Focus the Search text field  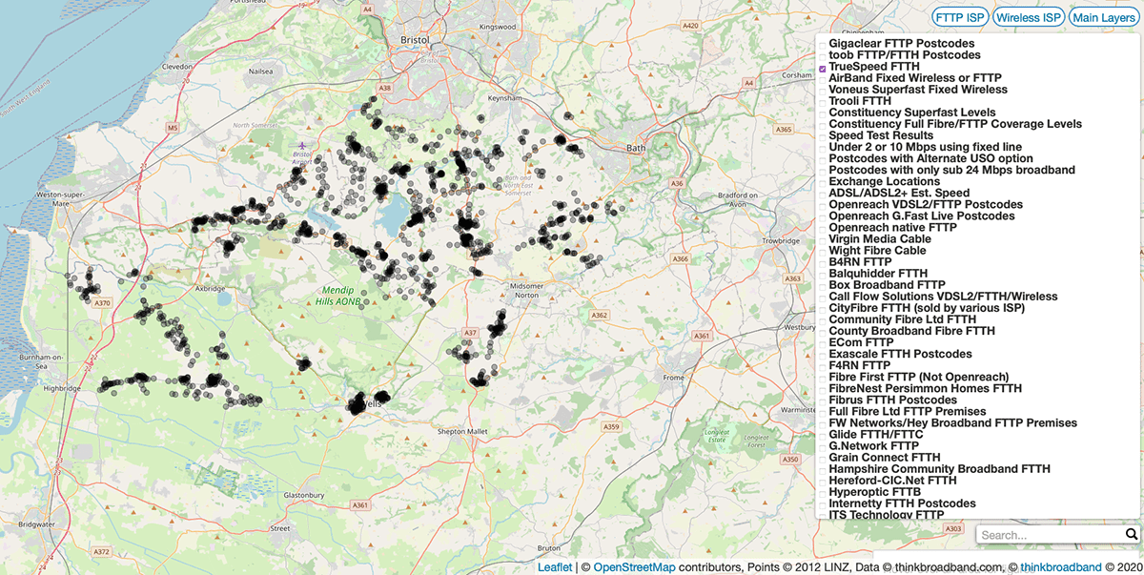pyautogui.click(x=1049, y=535)
